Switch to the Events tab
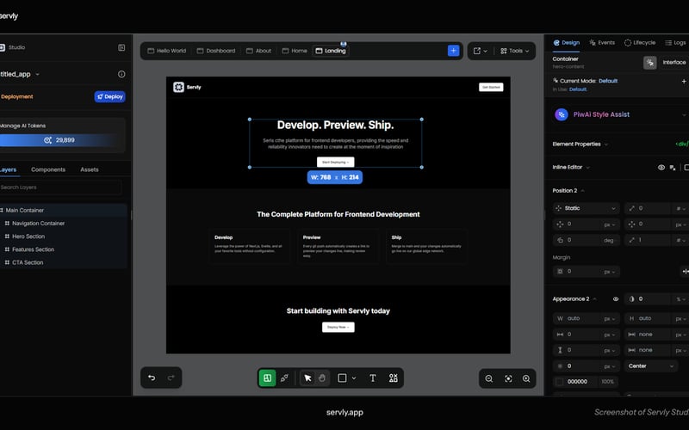This screenshot has height=430, width=689. (602, 42)
